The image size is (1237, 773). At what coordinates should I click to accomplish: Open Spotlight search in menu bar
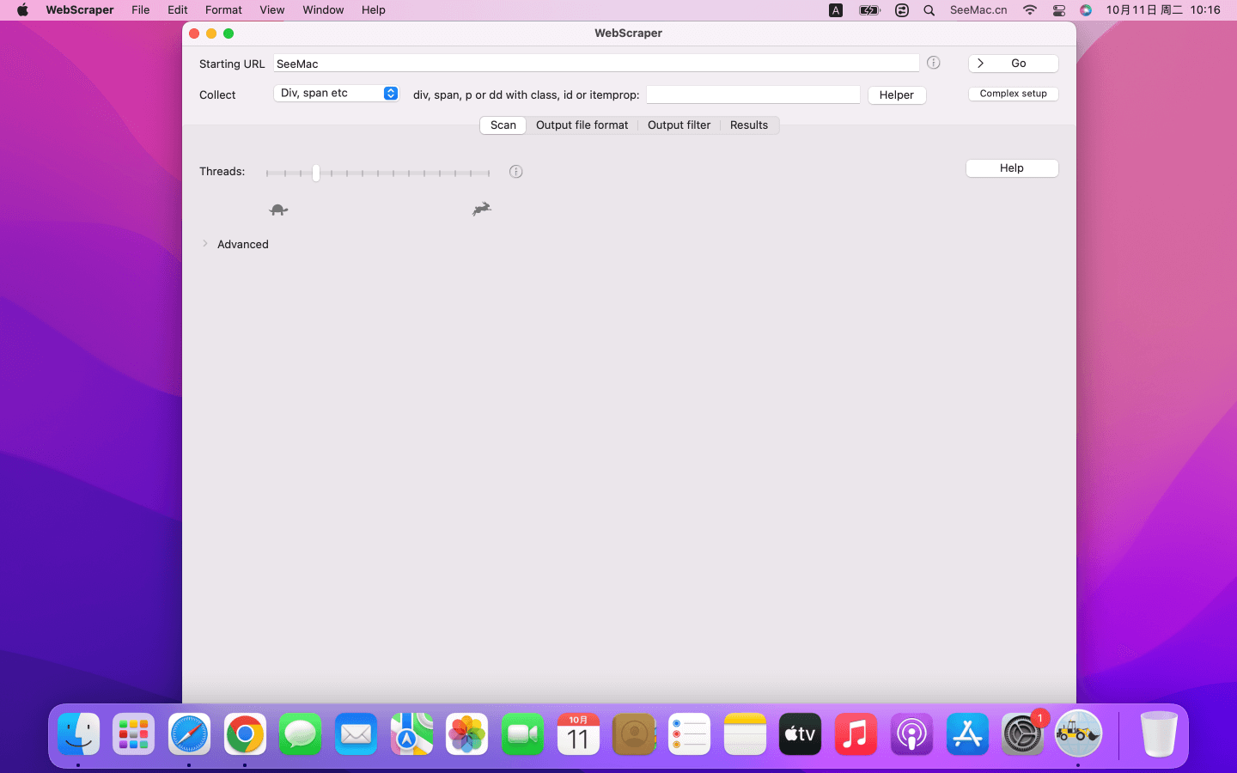click(x=929, y=10)
